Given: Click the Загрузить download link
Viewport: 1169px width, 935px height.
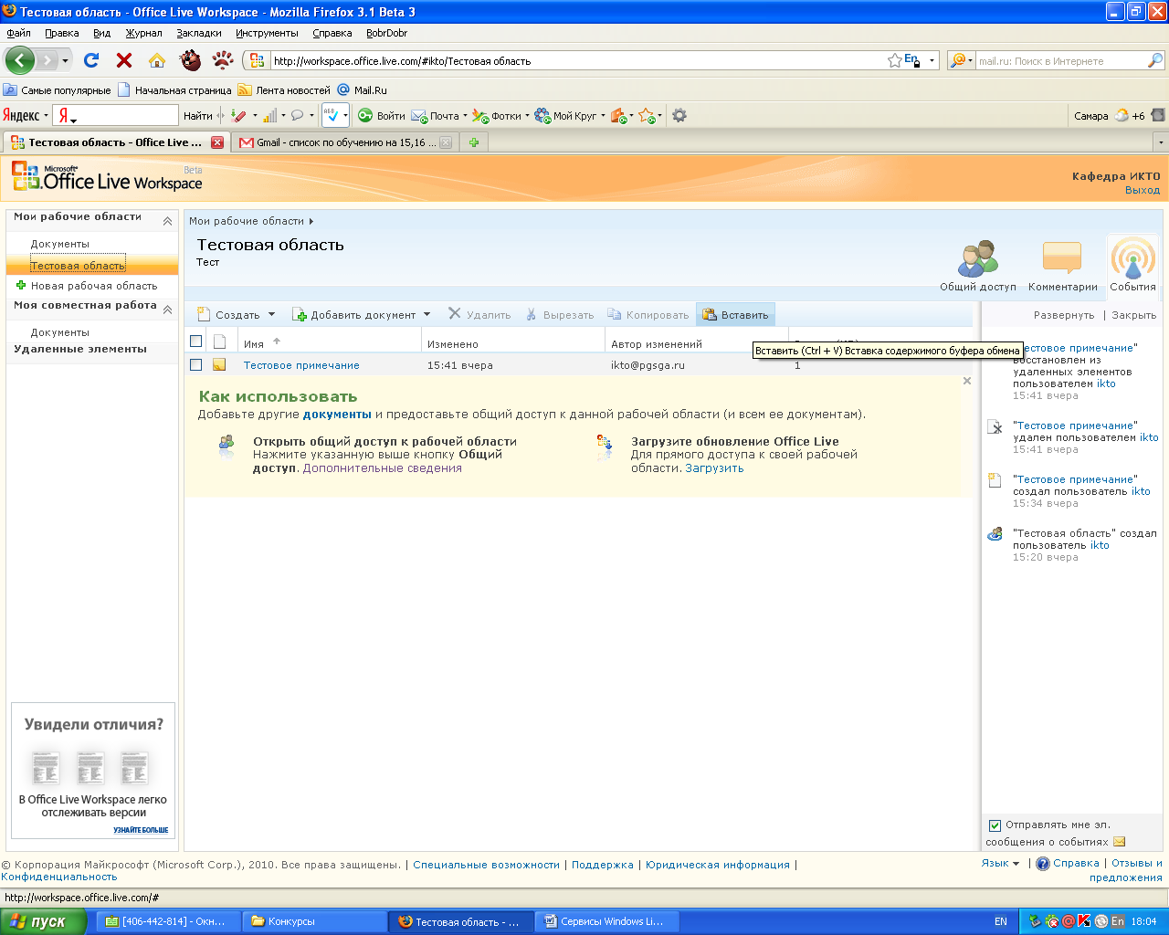Looking at the screenshot, I should click(714, 468).
